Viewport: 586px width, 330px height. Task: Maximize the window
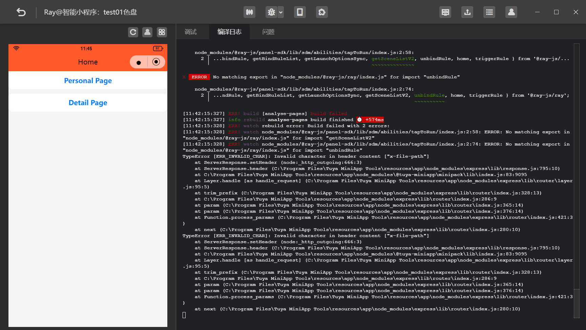pos(556,12)
